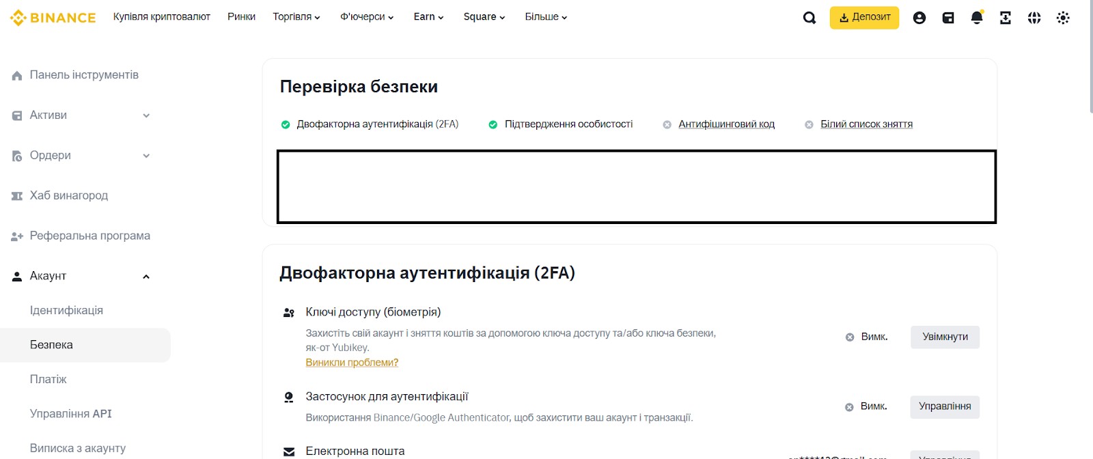1093x459 pixels.
Task: Open Виписка з акаунту in sidebar
Action: click(77, 448)
